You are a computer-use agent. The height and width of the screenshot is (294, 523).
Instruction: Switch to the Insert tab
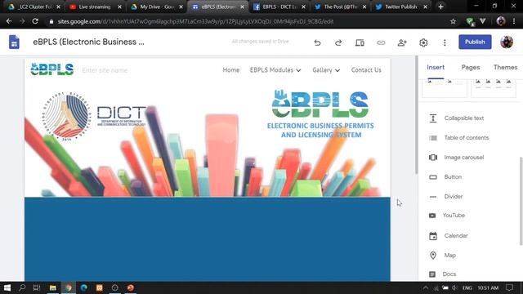(436, 67)
